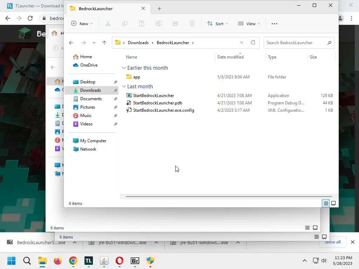This screenshot has height=269, width=359.
Task: Open the browser three-dot menu
Action: coord(351,18)
